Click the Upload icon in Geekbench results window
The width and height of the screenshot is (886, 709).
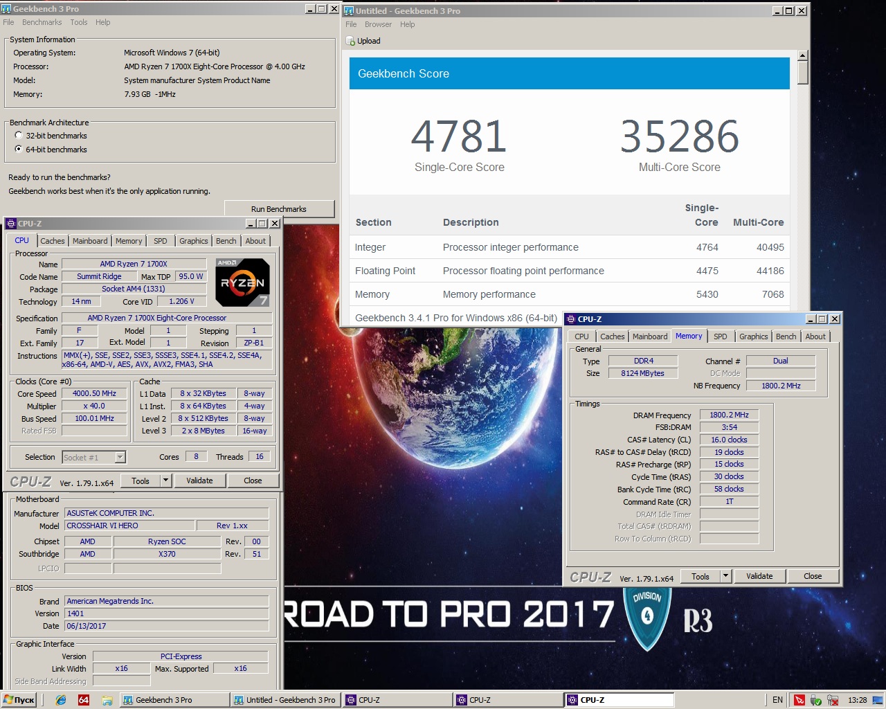351,41
